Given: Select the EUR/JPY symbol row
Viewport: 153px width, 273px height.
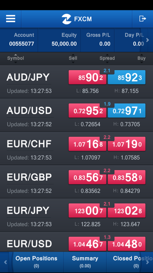Looking at the screenshot, I should 76,215.
